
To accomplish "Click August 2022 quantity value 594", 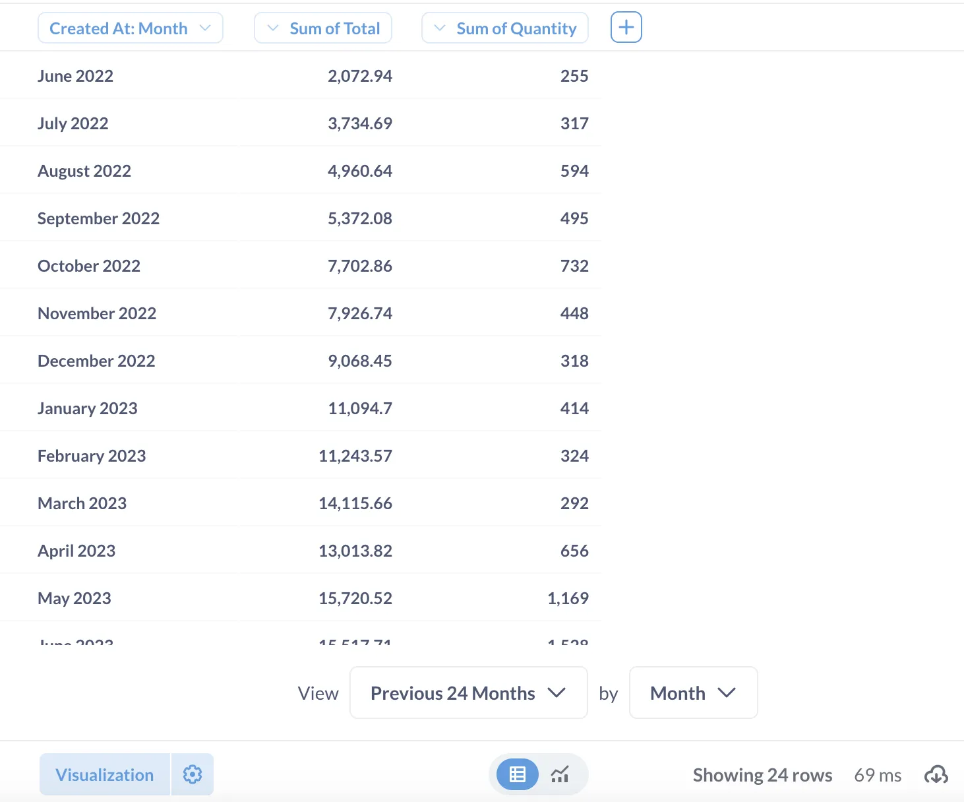I will pos(574,171).
